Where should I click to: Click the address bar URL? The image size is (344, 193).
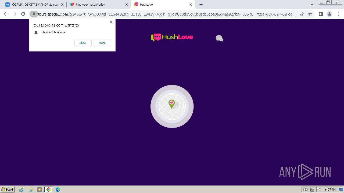tap(167, 14)
